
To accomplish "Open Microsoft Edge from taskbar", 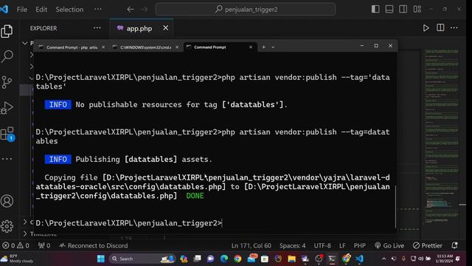I will [224, 259].
